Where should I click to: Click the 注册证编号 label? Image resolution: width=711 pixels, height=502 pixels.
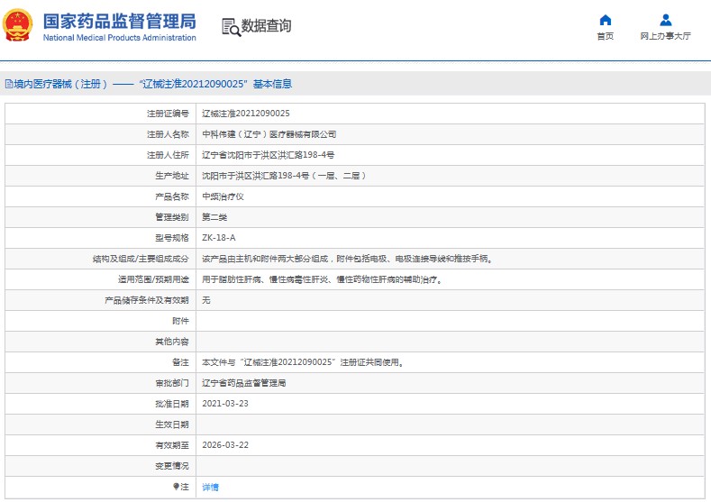pyautogui.click(x=168, y=114)
